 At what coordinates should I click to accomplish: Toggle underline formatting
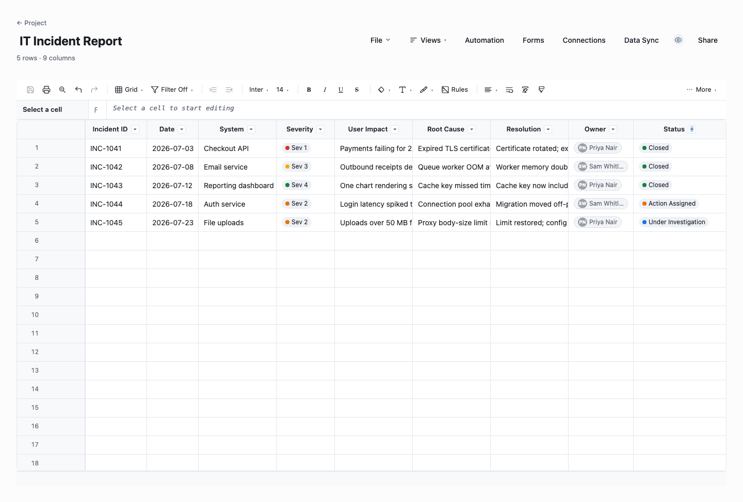coord(341,90)
